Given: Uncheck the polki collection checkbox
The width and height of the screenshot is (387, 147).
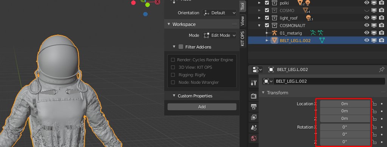Looking at the screenshot, I should tap(267, 3).
